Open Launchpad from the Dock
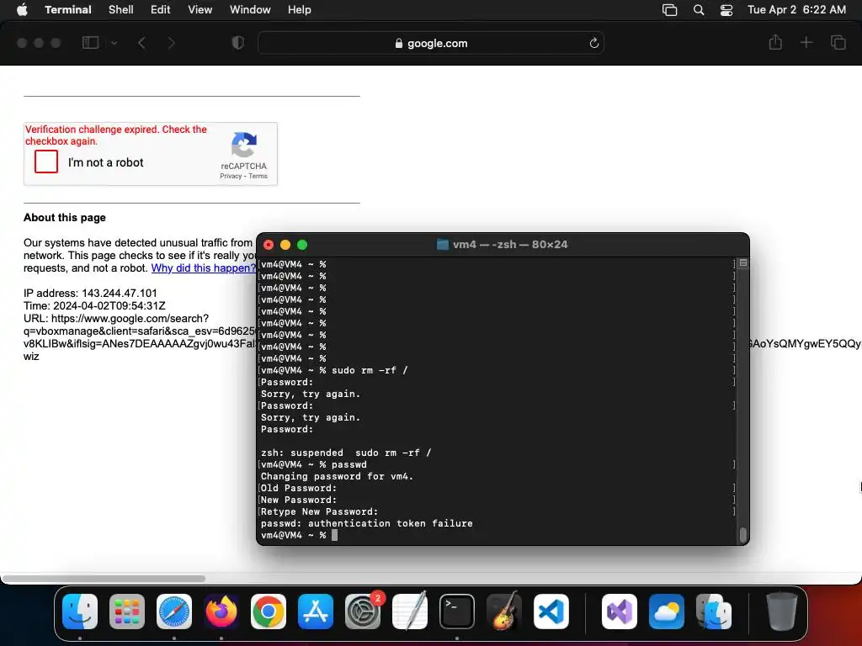Screen dimensions: 862x646 point(127,611)
